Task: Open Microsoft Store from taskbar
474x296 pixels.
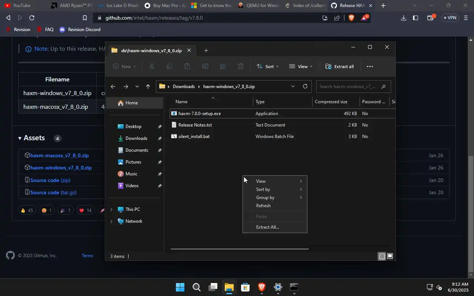Action: [245, 287]
